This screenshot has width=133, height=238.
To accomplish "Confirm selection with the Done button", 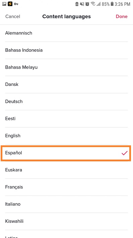I will [122, 16].
